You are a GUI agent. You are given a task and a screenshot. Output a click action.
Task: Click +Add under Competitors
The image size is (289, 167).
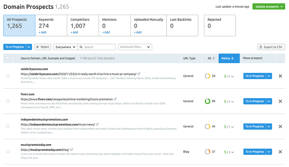74,32
